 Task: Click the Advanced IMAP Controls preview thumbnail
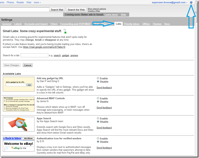(x=19, y=104)
